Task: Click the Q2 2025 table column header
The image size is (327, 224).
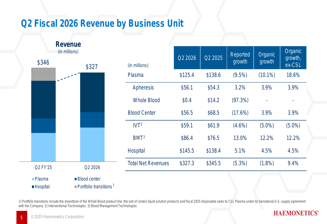Action: [x=213, y=58]
